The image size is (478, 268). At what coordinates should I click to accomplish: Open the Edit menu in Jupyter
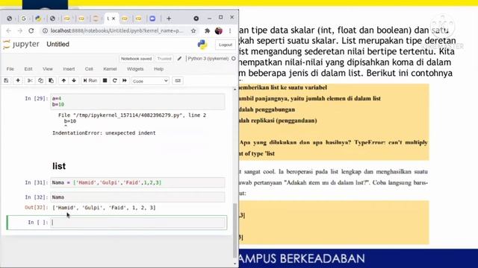[x=28, y=69]
